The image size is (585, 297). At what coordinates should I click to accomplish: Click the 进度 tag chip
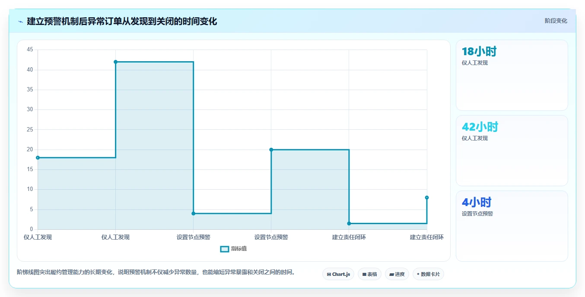click(x=397, y=274)
